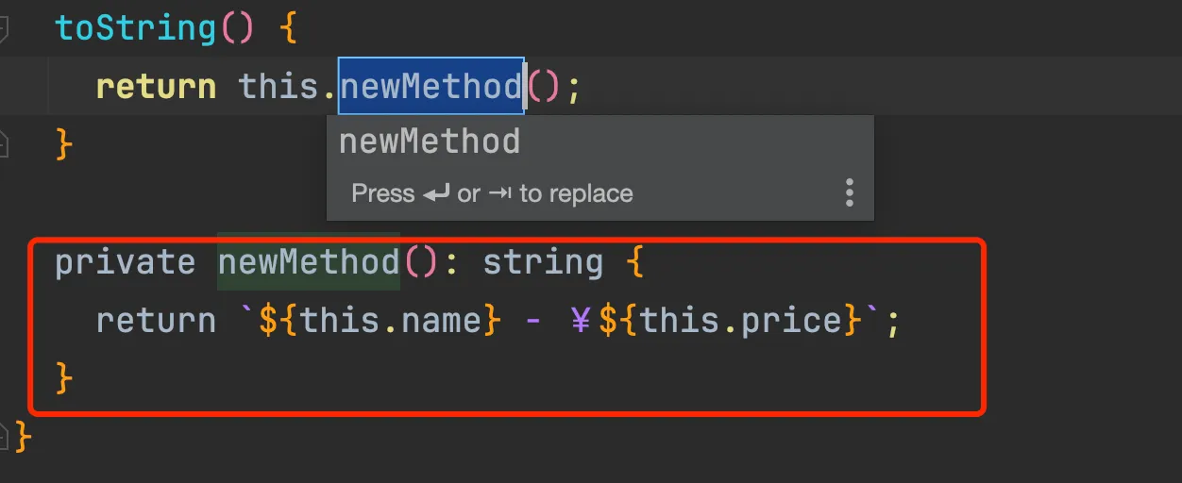Click return keyword before this.newMethod call
The height and width of the screenshot is (483, 1182).
(x=156, y=86)
